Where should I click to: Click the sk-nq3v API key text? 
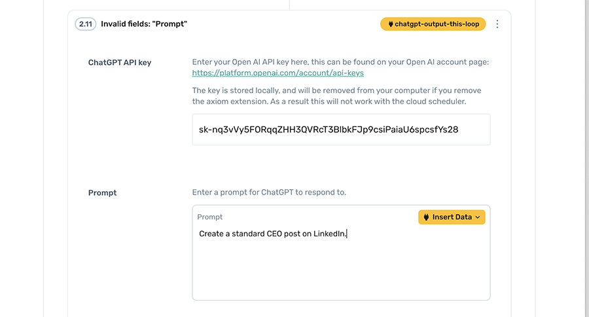click(x=328, y=130)
